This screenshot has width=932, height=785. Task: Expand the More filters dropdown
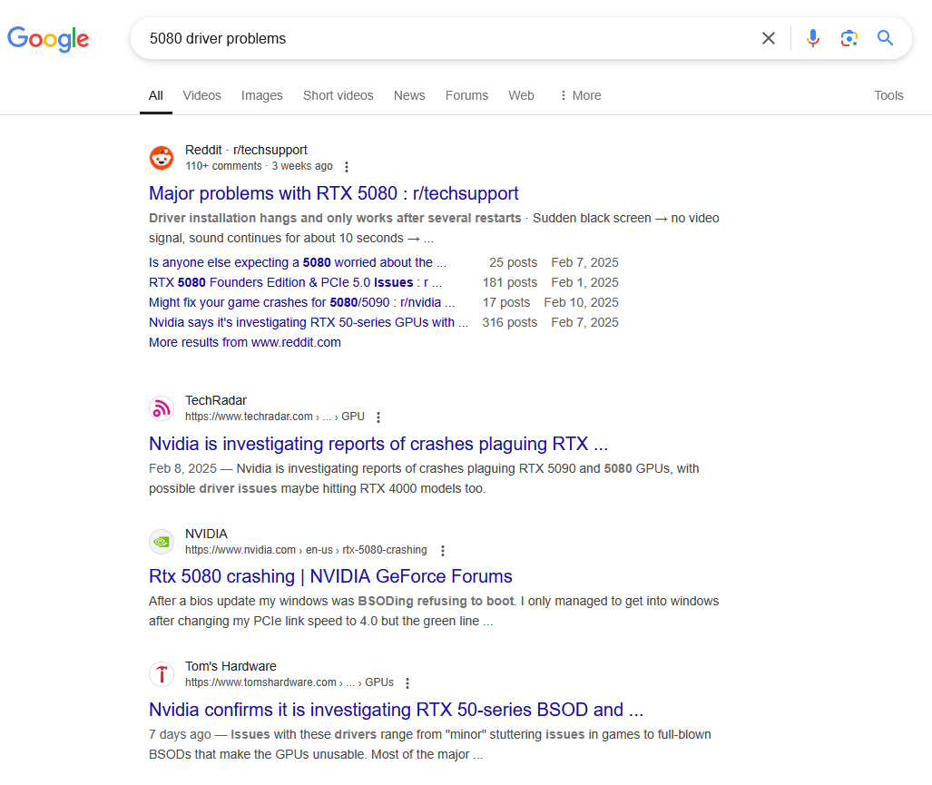(580, 95)
